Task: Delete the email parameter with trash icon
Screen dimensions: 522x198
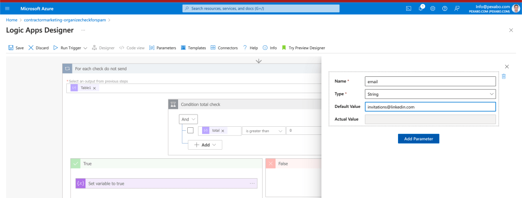Action: (x=504, y=76)
